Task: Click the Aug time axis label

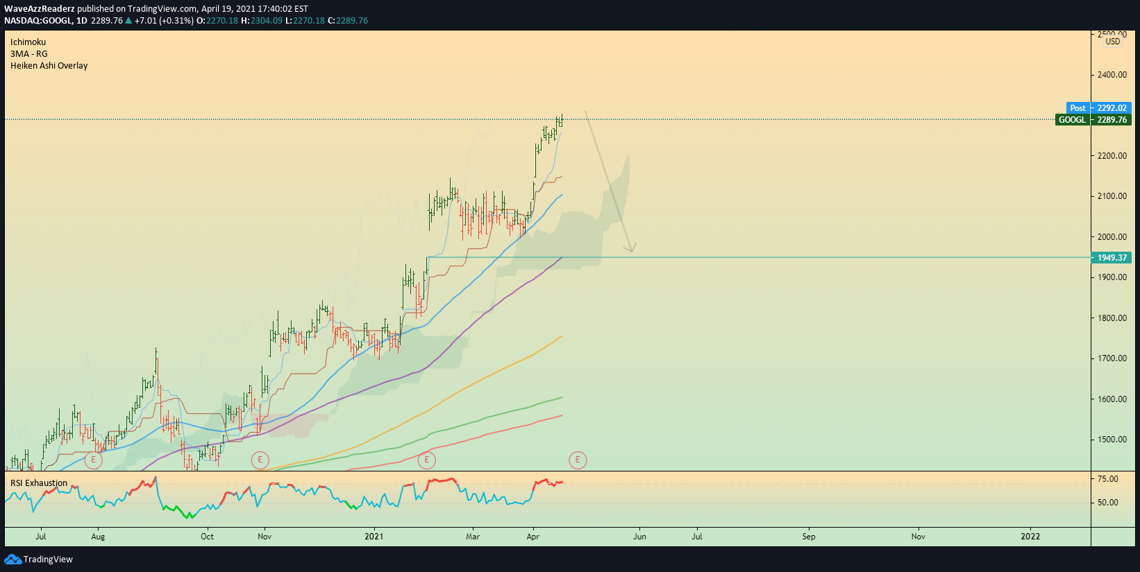Action: 98,537
